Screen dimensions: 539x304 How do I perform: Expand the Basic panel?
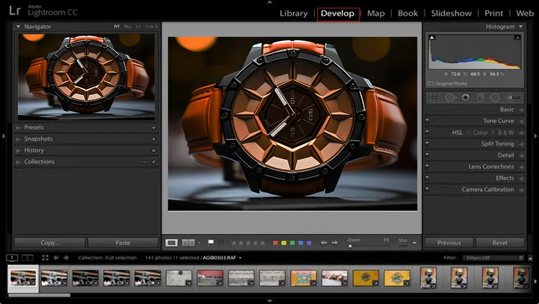click(x=521, y=109)
